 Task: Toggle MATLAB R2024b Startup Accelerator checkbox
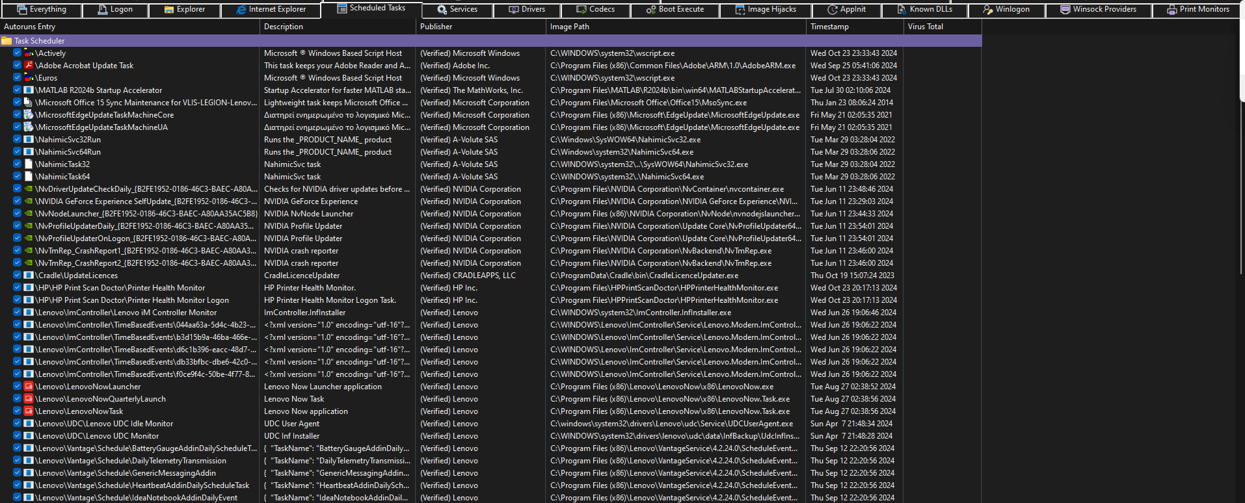click(18, 90)
